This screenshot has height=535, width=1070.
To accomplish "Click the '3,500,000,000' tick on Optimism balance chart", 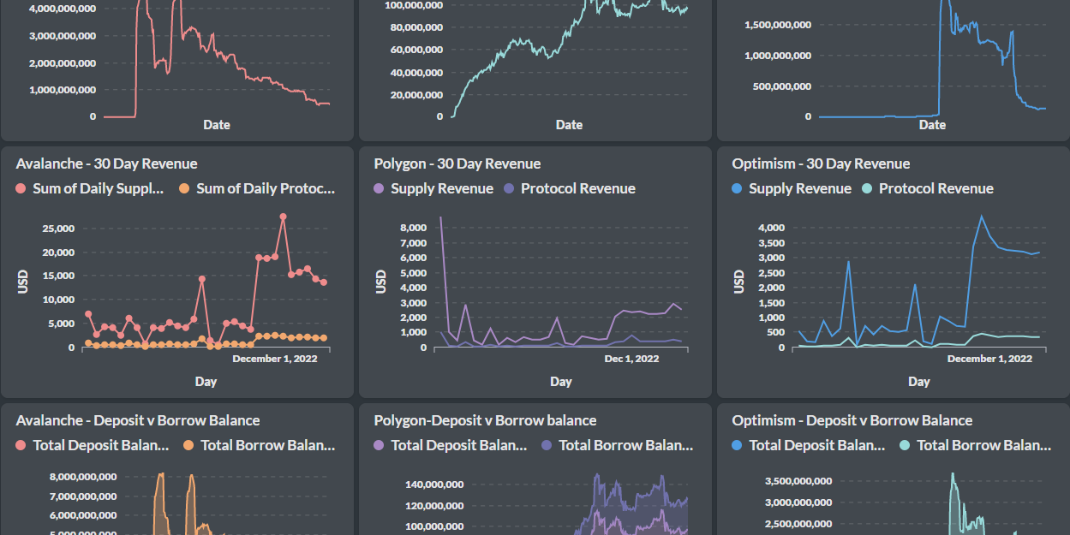I will point(797,481).
